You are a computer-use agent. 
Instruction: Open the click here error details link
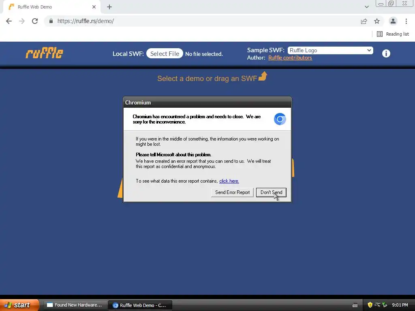pyautogui.click(x=229, y=181)
